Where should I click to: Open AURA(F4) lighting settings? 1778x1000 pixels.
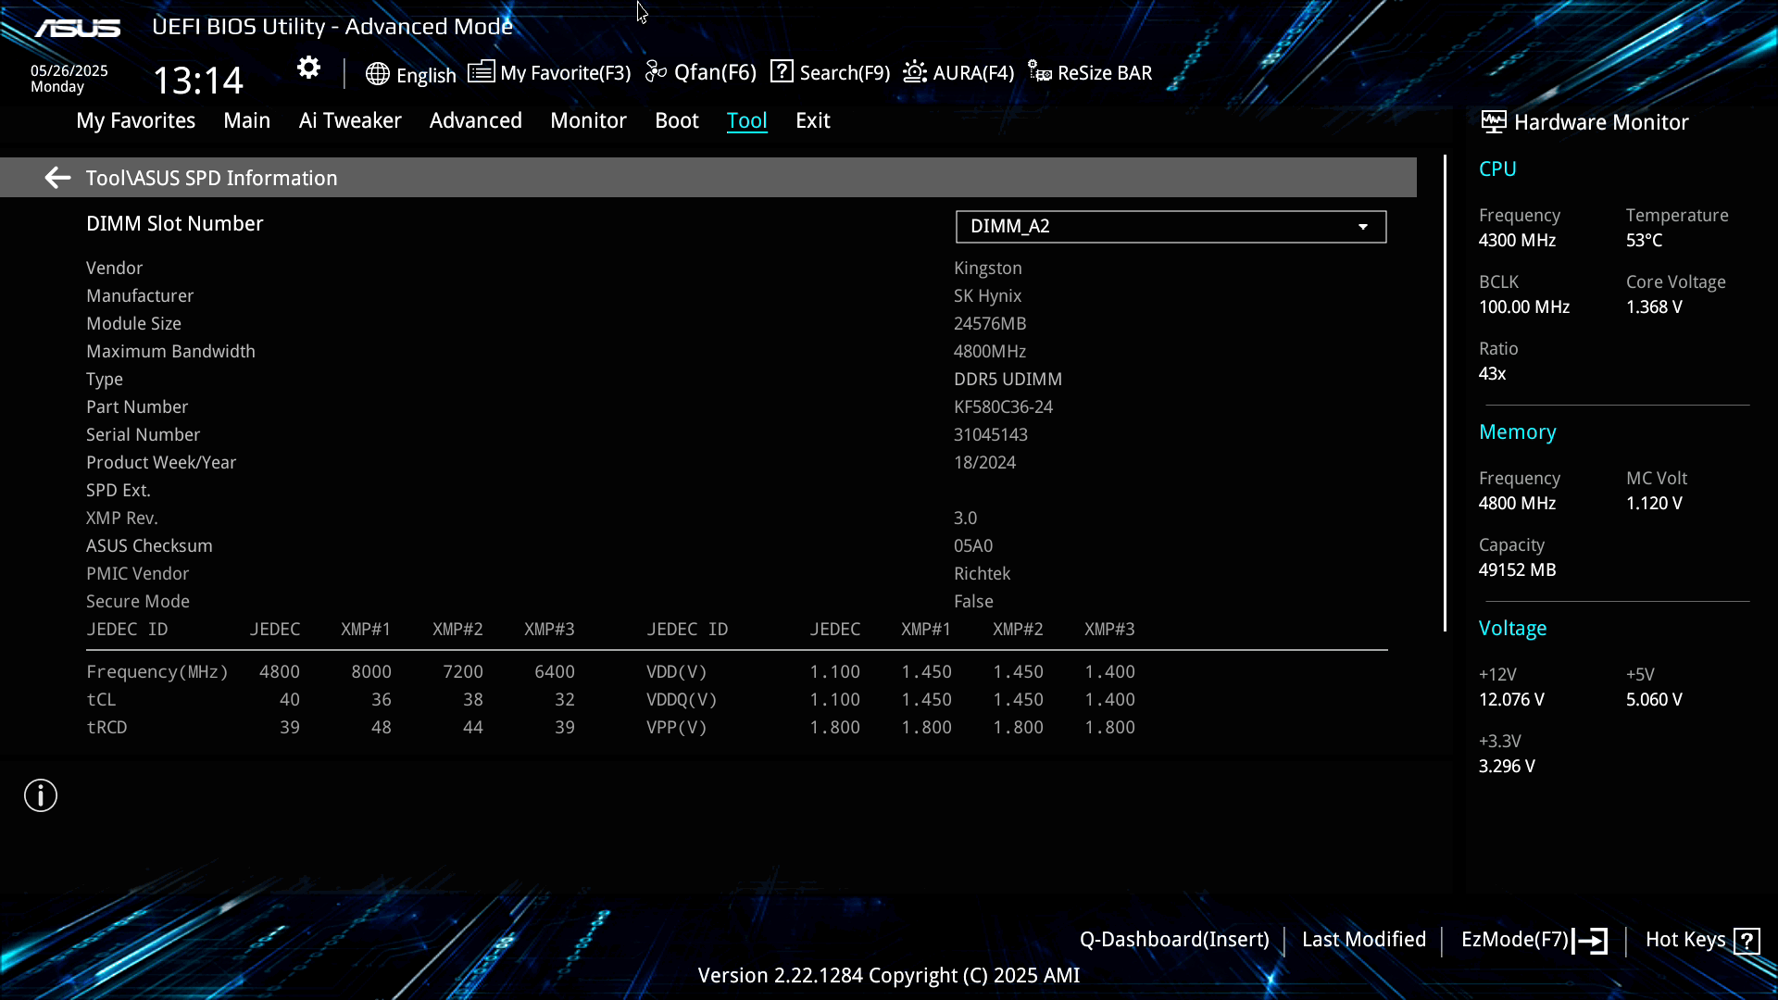958,72
